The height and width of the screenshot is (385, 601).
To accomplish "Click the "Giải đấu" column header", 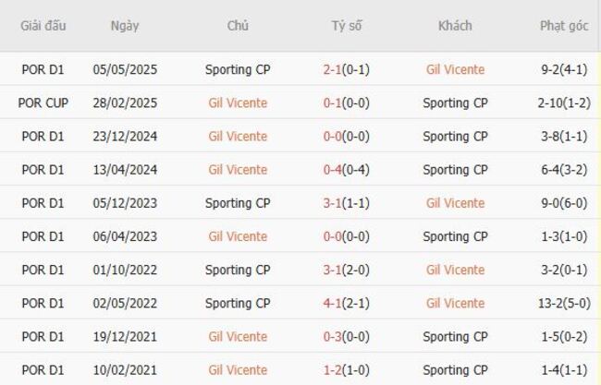I will (43, 26).
